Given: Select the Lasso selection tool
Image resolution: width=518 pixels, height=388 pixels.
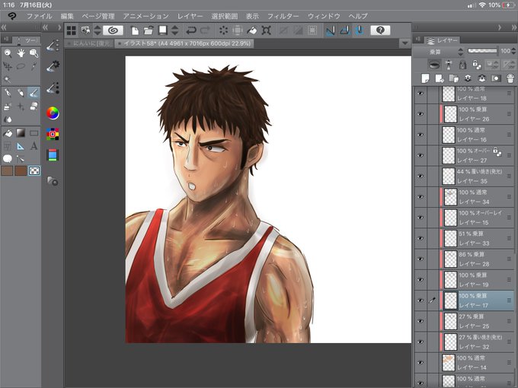Looking at the screenshot, I should (x=21, y=66).
